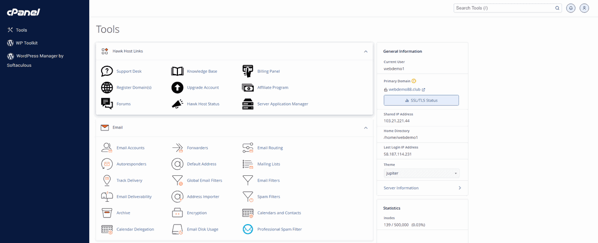Viewport: 598px width, 243px height.
Task: Click the Track Delivery pin icon
Action: tap(107, 180)
